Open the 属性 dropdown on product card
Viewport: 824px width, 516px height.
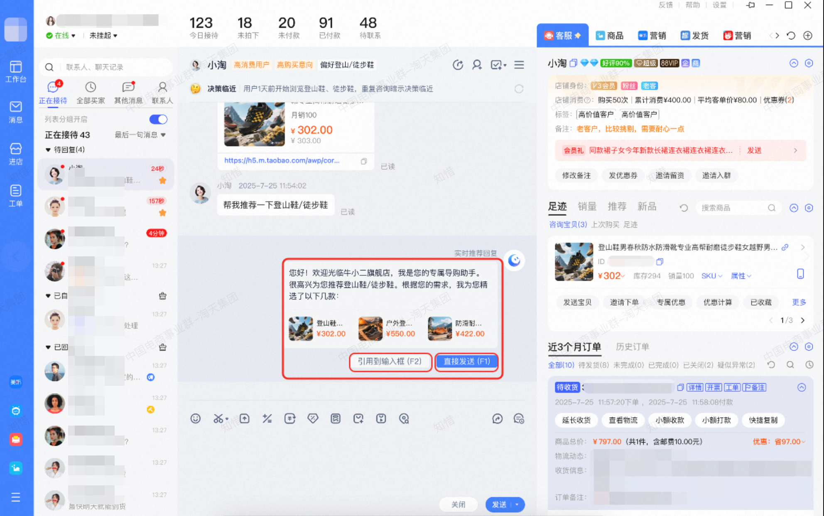point(741,276)
